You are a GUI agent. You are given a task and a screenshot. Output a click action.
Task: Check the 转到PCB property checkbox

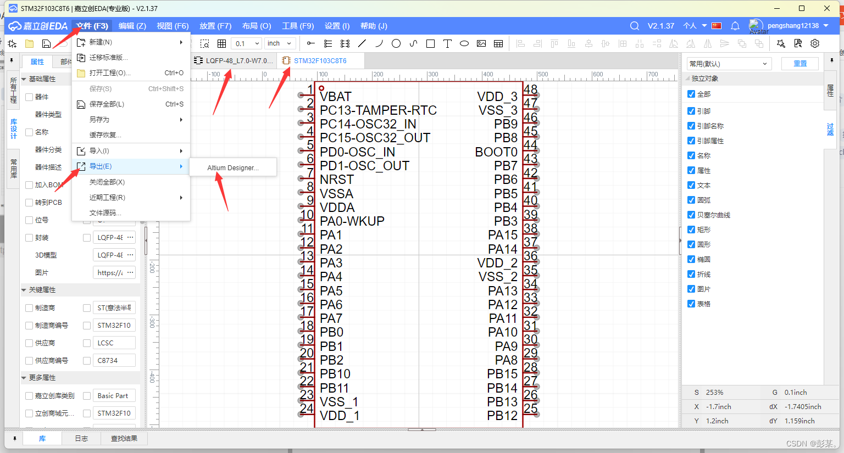click(29, 203)
